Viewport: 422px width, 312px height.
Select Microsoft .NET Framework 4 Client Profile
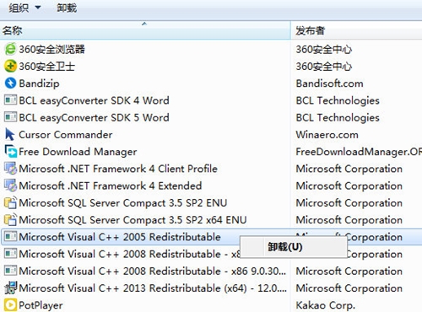tap(118, 169)
